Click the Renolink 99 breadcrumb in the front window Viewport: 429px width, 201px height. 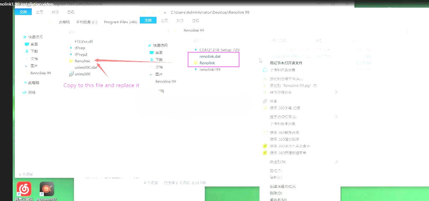[x=194, y=30]
